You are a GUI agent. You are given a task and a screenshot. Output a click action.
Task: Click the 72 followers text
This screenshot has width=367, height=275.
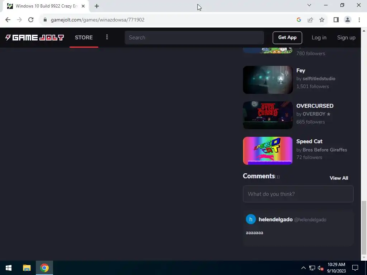tap(309, 158)
